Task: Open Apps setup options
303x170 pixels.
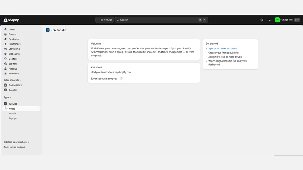Action: (x=14, y=147)
